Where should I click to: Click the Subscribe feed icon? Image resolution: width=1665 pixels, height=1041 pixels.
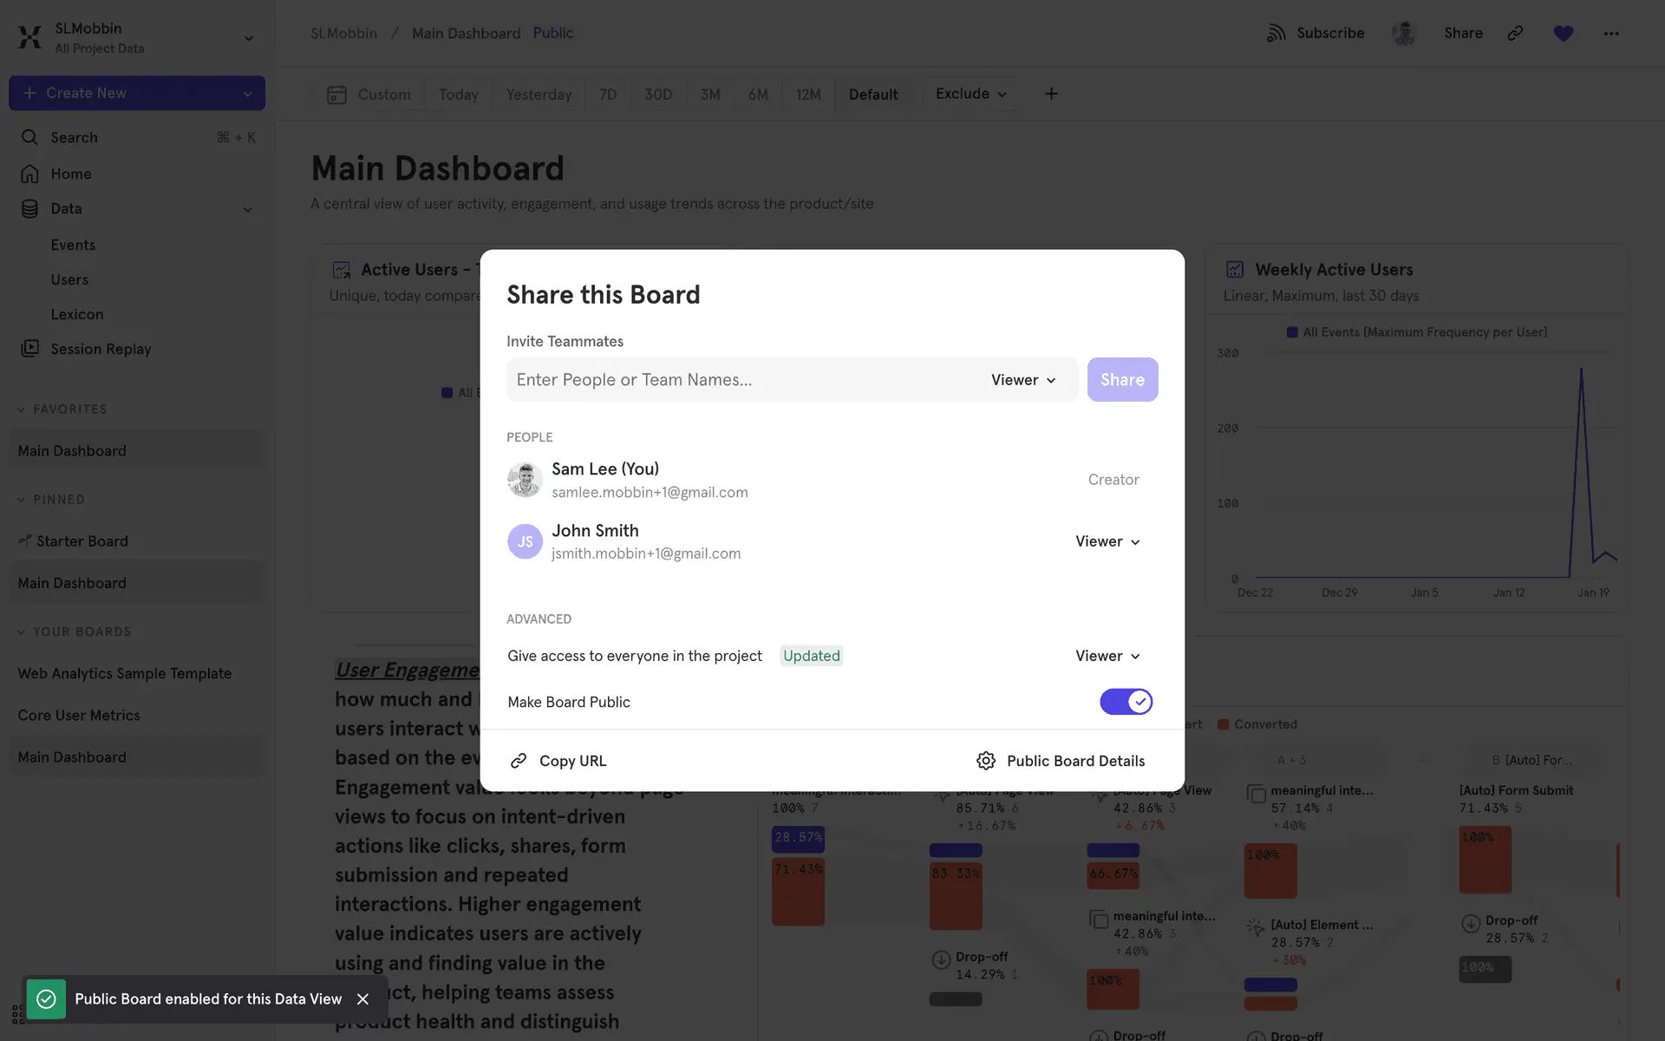click(x=1276, y=33)
